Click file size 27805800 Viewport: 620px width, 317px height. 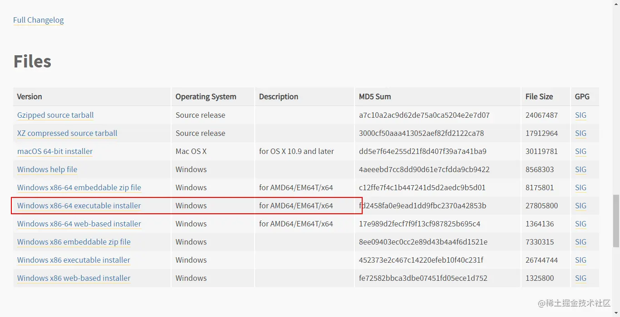tap(541, 206)
